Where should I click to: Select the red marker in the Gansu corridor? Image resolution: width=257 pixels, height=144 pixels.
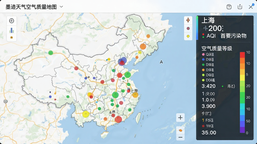coord(76,68)
